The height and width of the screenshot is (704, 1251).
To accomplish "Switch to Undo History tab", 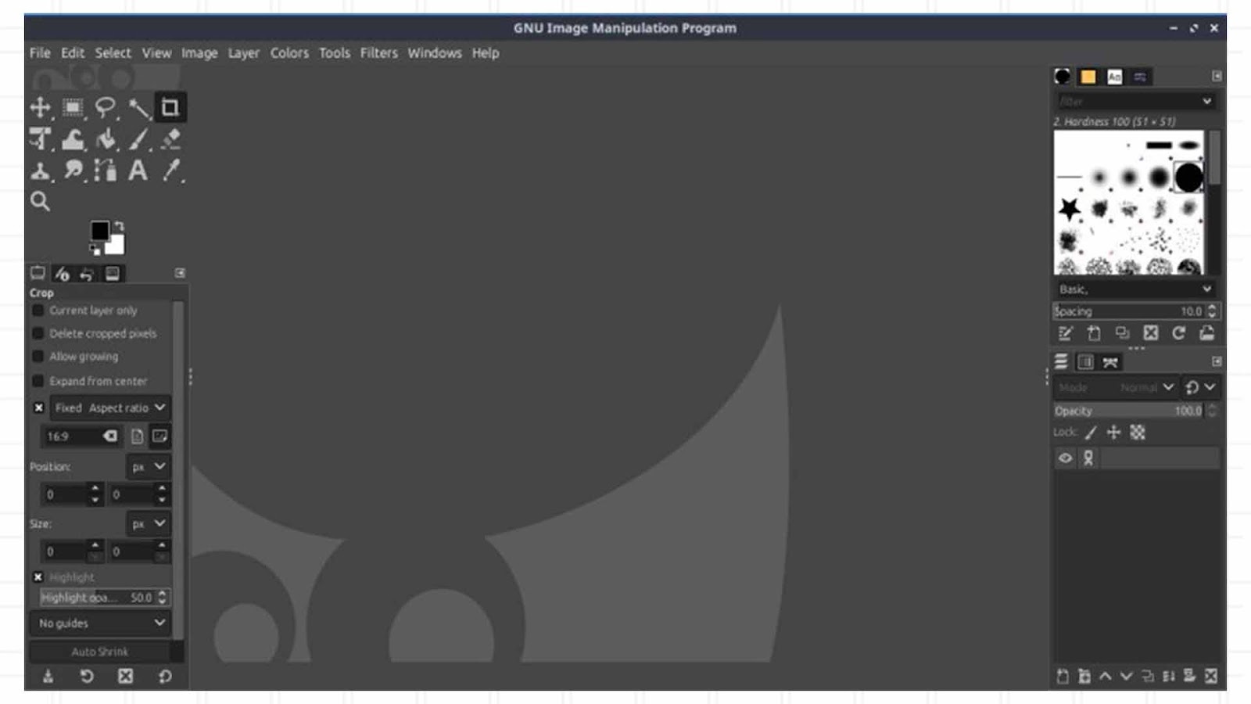I will pyautogui.click(x=87, y=273).
